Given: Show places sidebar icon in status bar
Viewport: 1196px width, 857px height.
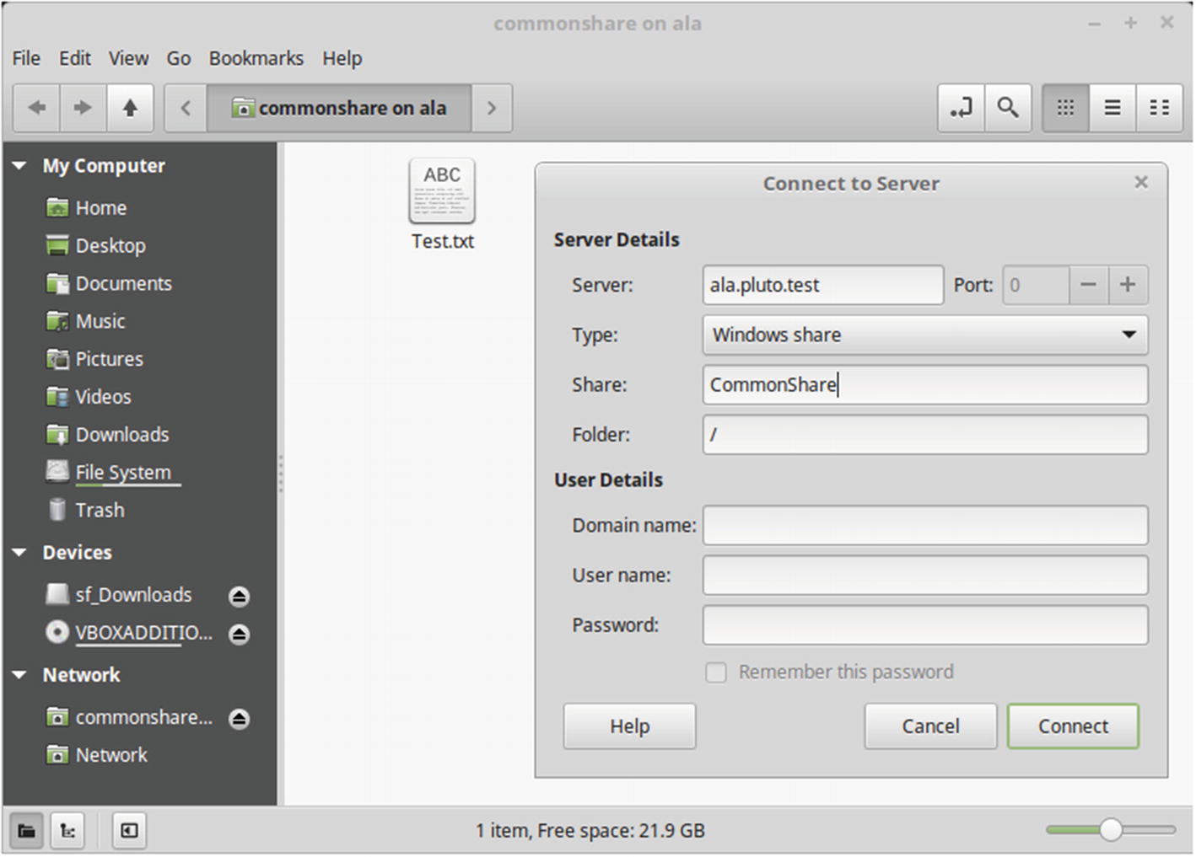Looking at the screenshot, I should pos(27,832).
